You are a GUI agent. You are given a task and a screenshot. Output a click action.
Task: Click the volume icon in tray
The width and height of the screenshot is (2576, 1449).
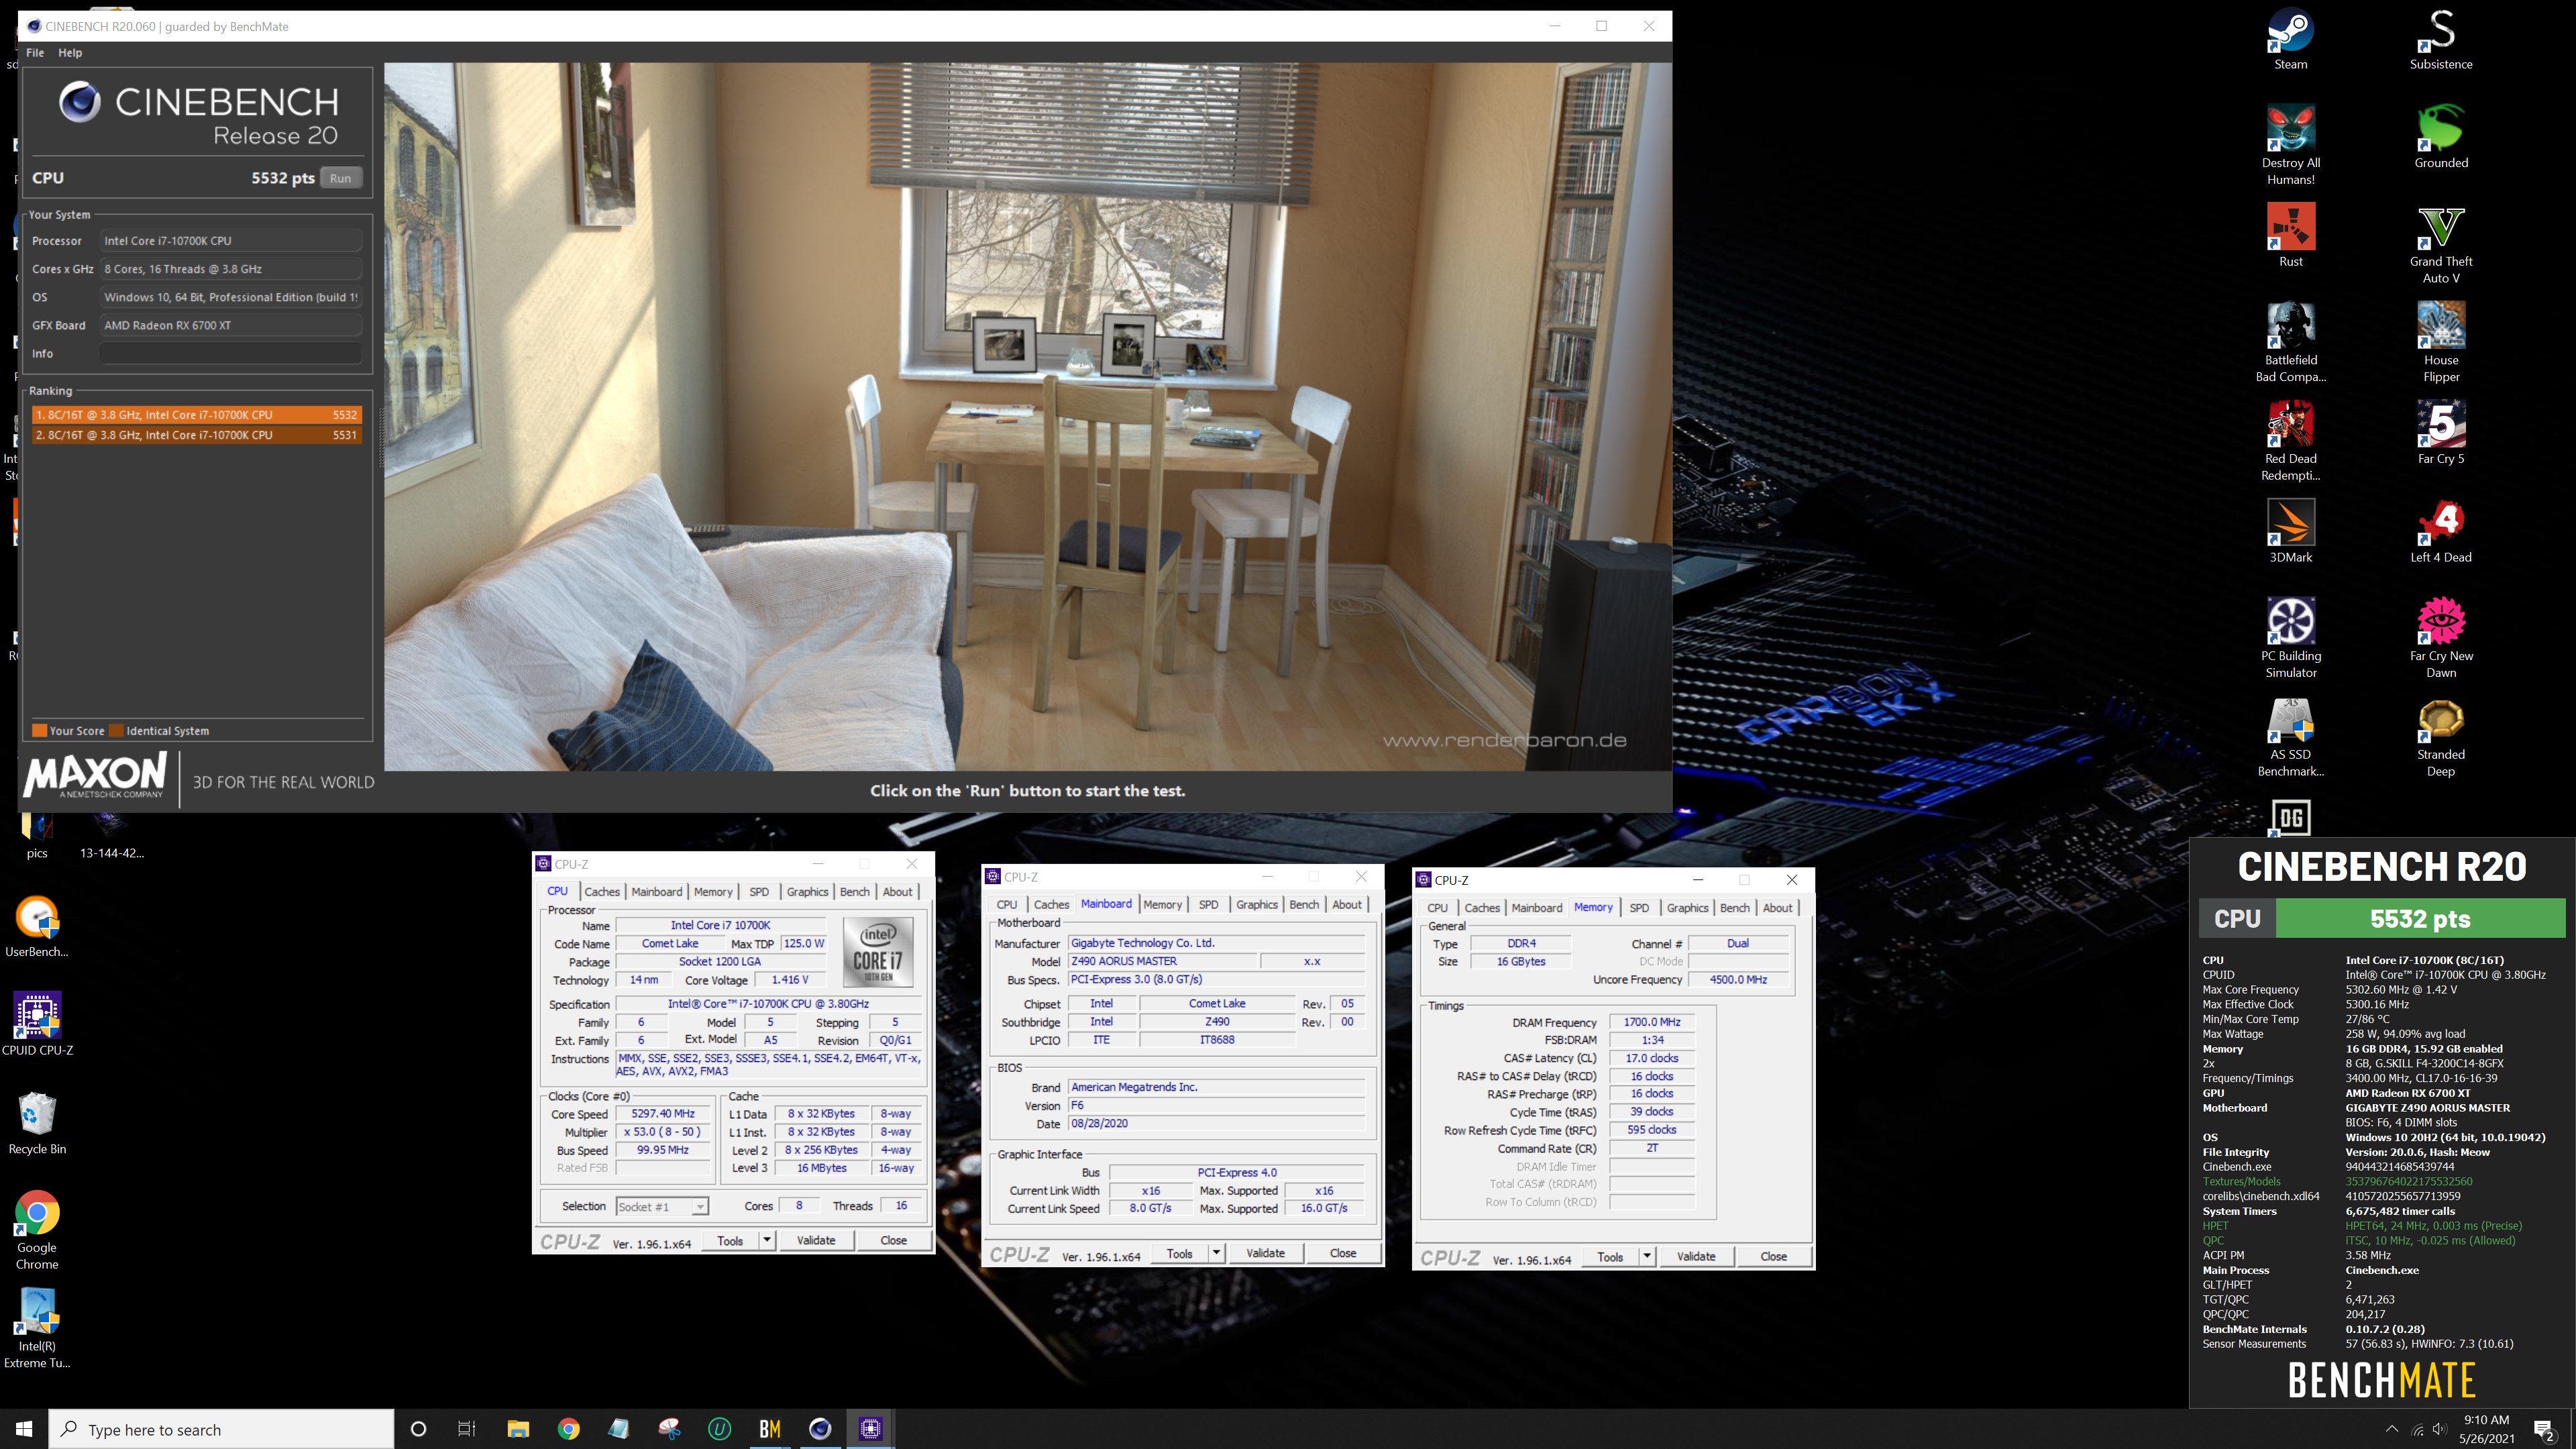point(2440,1430)
